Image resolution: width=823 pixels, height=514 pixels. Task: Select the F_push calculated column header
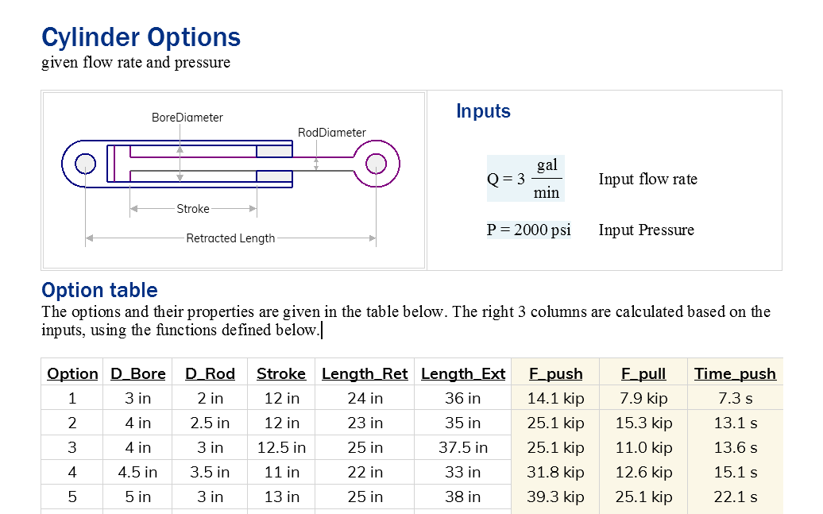click(555, 373)
